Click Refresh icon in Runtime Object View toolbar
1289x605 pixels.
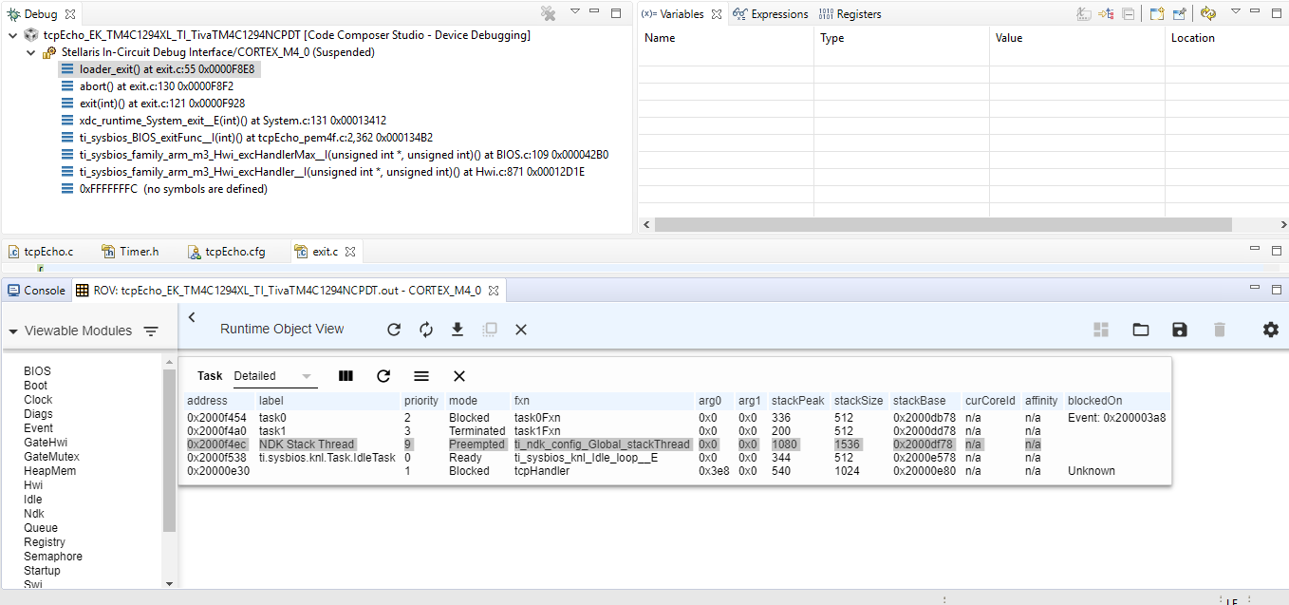tap(394, 330)
